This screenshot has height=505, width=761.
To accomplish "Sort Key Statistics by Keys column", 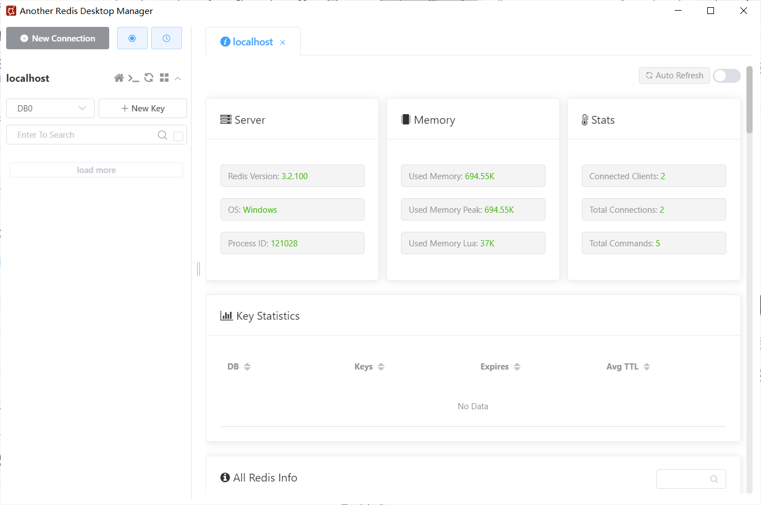I will point(381,367).
